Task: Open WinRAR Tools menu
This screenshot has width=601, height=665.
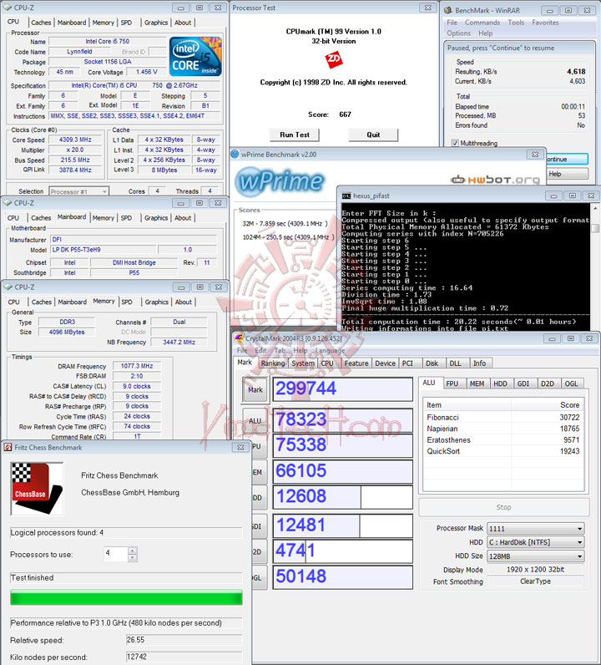Action: pyautogui.click(x=516, y=23)
